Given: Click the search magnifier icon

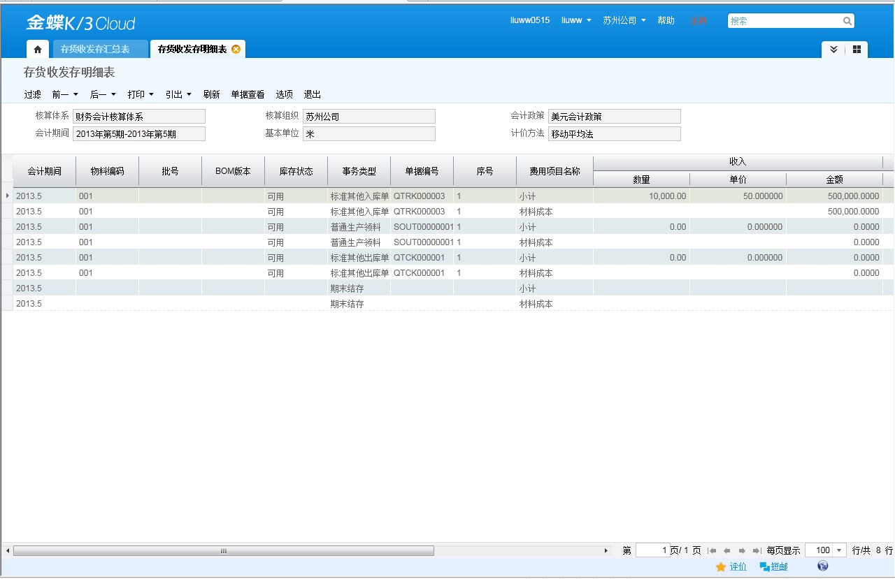Looking at the screenshot, I should [x=847, y=21].
